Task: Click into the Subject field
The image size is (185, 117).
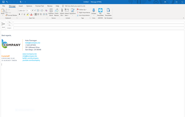Action: [x=99, y=28]
